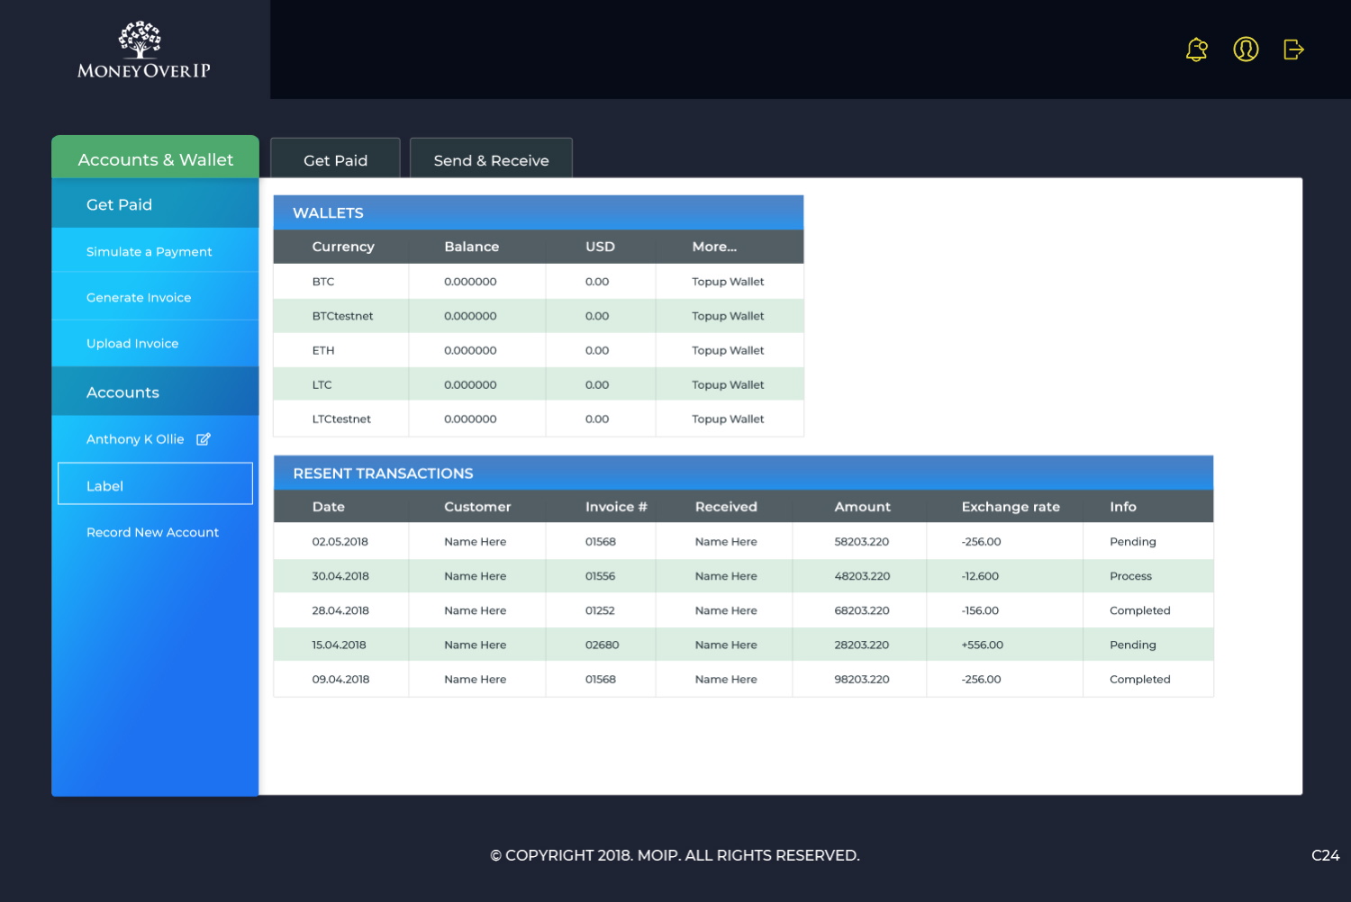1351x902 pixels.
Task: Click the amount 98203.220
Action: 862,679
